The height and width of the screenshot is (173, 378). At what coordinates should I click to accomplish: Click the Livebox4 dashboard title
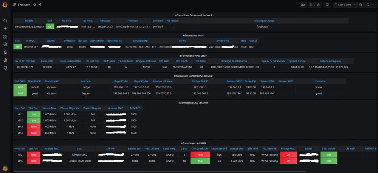pyautogui.click(x=24, y=5)
